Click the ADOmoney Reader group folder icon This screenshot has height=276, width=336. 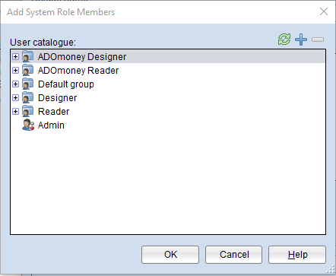tap(27, 70)
